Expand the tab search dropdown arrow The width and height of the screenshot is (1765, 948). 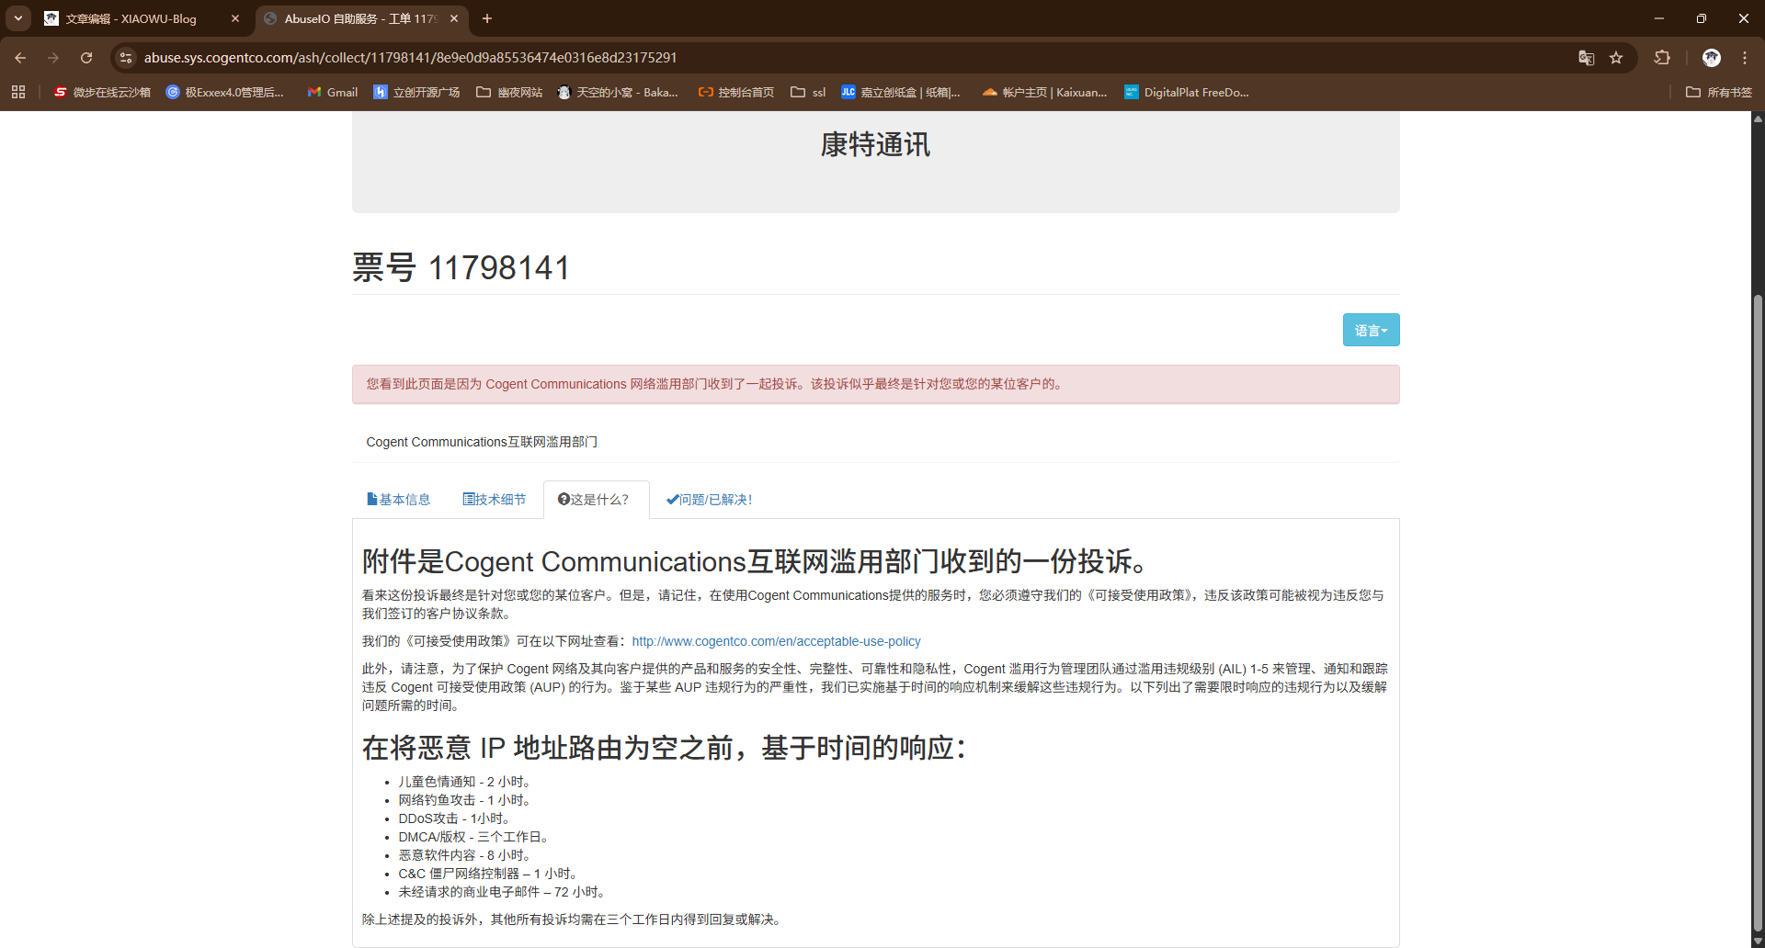pyautogui.click(x=18, y=18)
